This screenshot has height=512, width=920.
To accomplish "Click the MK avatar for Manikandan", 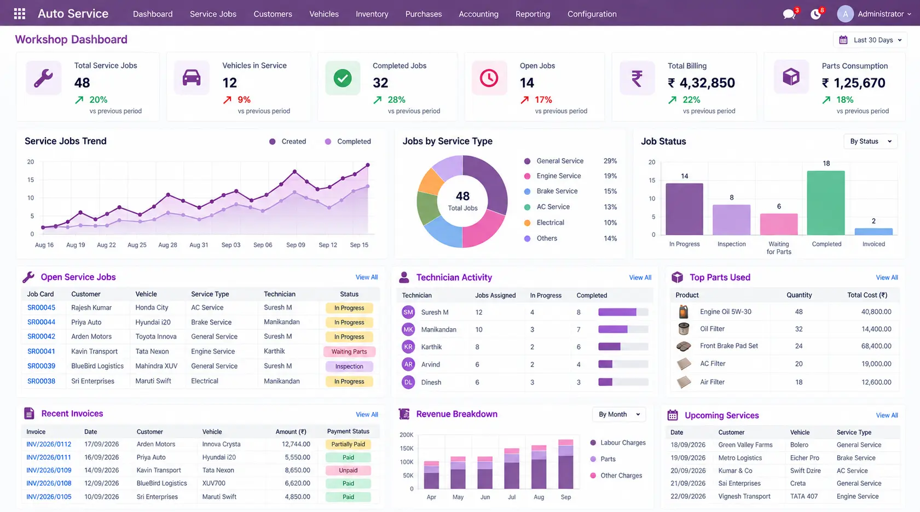I will point(408,329).
